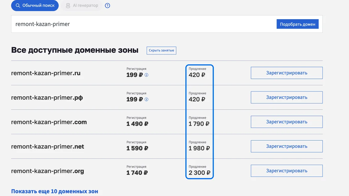349x196 pixels.
Task: Switch to Обычный поиск tab
Action: point(35,6)
